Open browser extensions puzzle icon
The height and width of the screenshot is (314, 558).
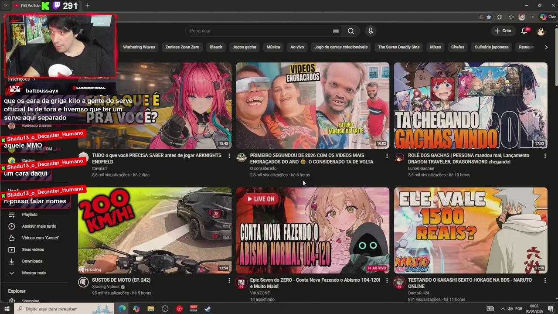(500, 17)
